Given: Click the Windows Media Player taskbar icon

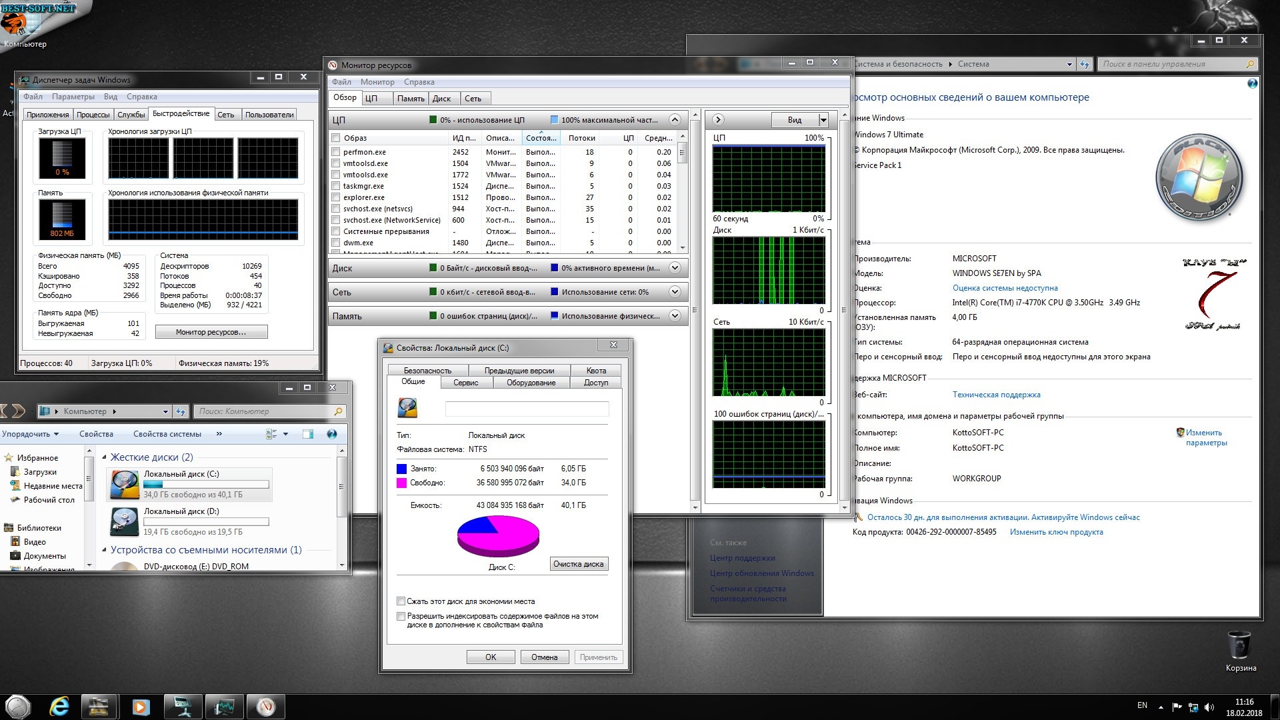Looking at the screenshot, I should 141,706.
